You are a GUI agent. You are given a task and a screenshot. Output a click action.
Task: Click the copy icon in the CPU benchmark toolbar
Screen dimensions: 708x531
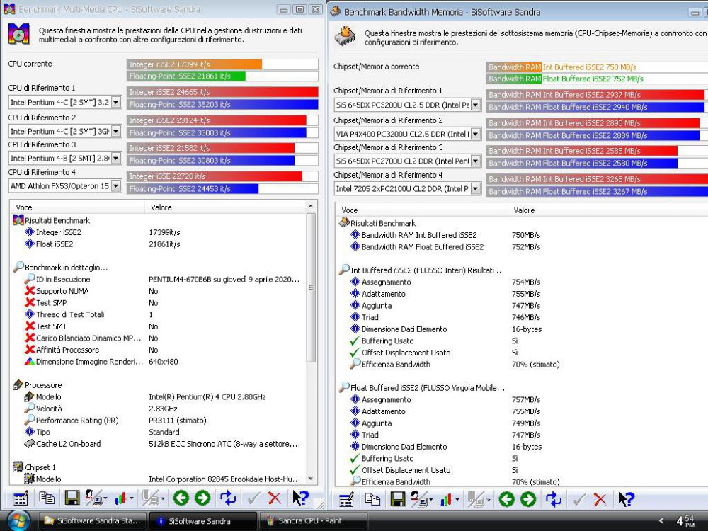[47, 498]
